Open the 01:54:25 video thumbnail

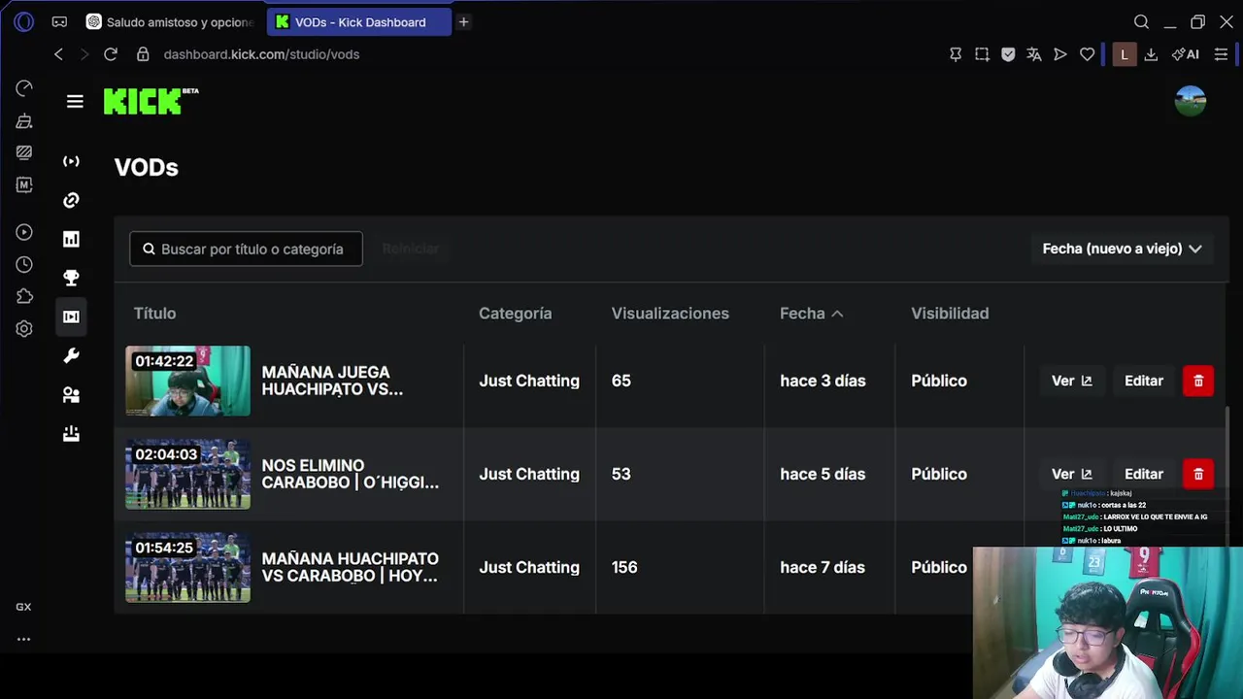pos(187,567)
